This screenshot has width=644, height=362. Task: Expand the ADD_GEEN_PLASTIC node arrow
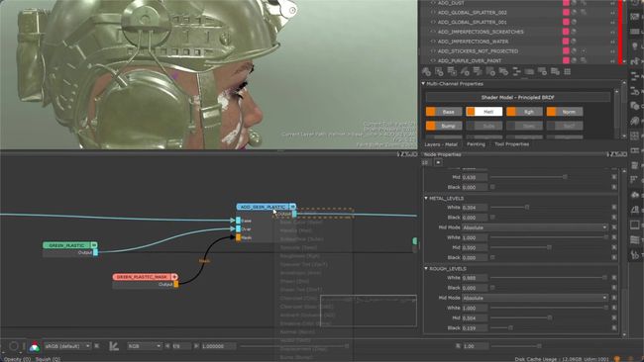292,207
